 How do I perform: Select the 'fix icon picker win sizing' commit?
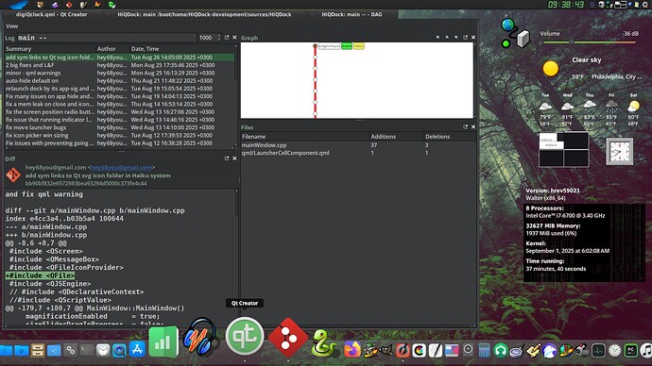tap(120, 135)
